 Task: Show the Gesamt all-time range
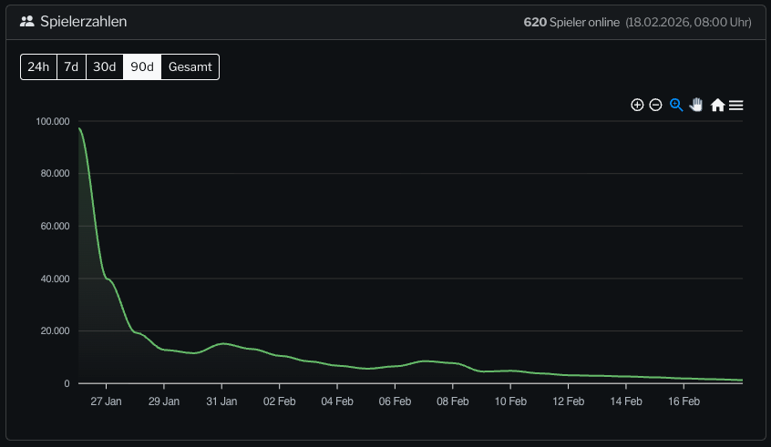click(x=190, y=66)
